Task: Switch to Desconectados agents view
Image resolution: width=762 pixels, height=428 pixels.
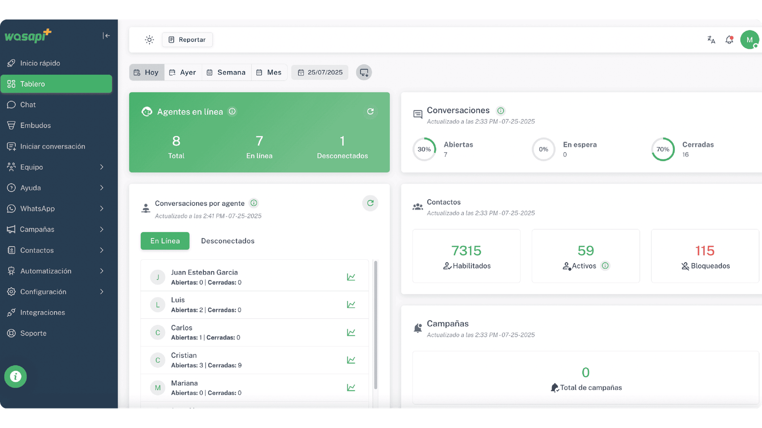Action: point(228,241)
